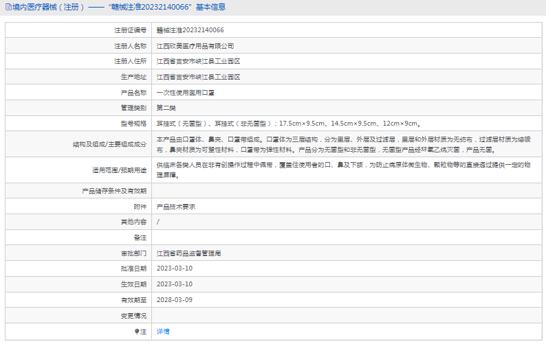Viewport: 546px width, 344px height.
Task: Click the 附件 label
Action: [140, 207]
